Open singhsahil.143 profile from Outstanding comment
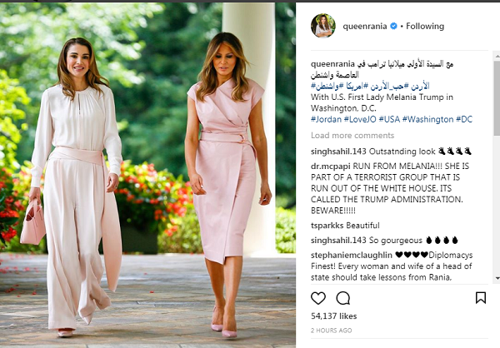500x348 pixels. coord(338,152)
